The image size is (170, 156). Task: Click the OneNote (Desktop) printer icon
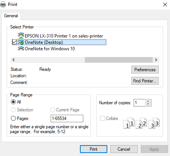(x=21, y=42)
